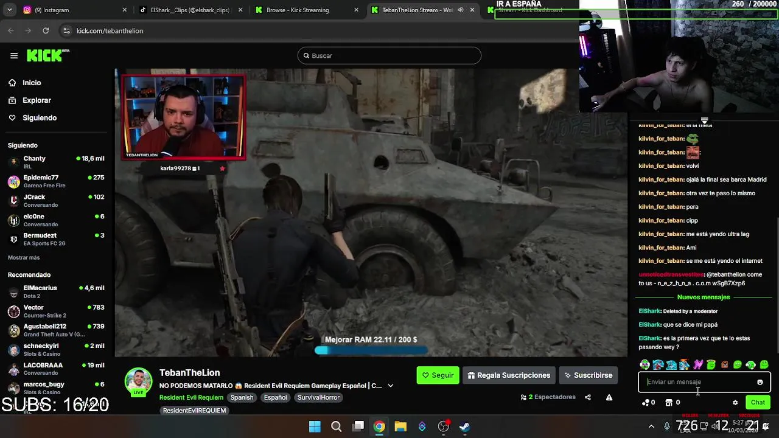Close the Browse - Kick Streaming tab

coord(356,10)
